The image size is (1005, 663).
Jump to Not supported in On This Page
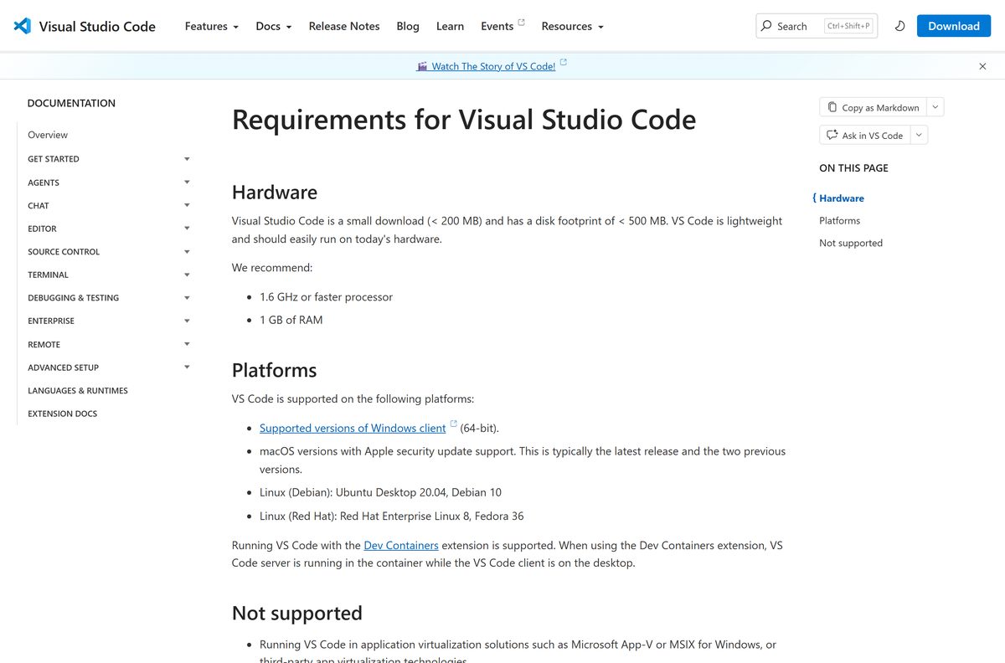(x=851, y=243)
